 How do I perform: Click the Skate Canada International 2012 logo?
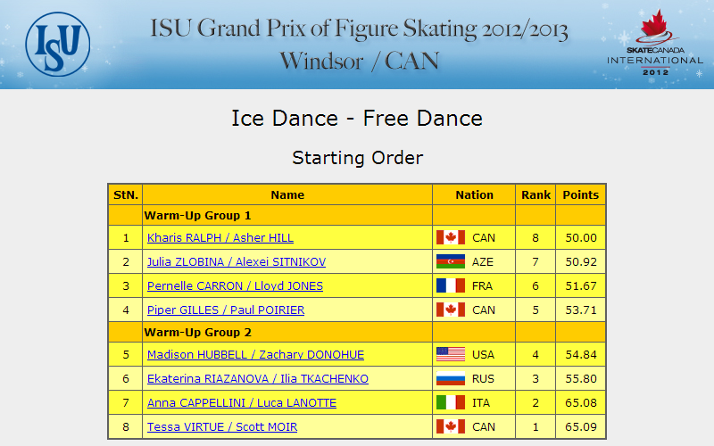coord(655,43)
